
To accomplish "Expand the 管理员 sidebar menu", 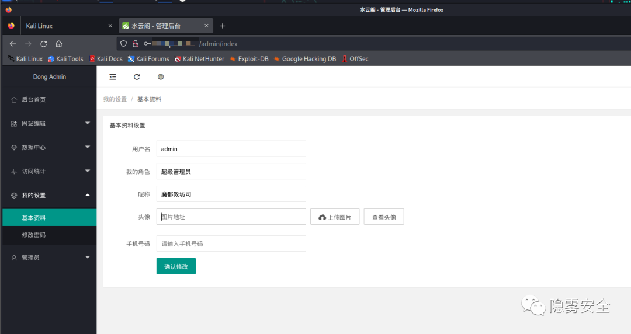I will 49,258.
